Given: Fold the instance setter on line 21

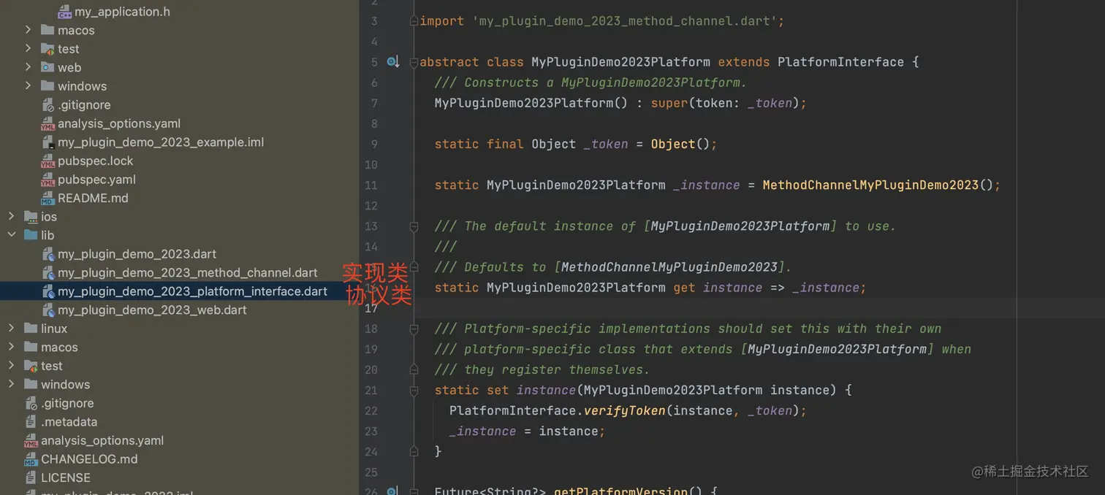Looking at the screenshot, I should 414,390.
